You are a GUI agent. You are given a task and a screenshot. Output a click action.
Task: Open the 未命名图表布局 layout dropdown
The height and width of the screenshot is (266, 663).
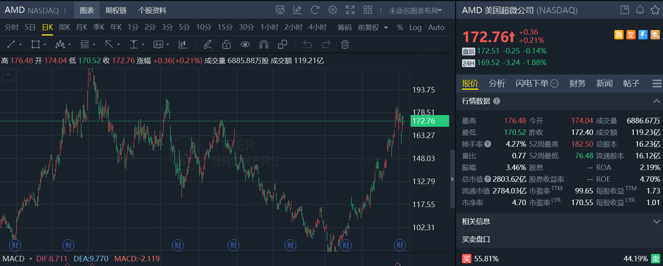click(x=415, y=11)
